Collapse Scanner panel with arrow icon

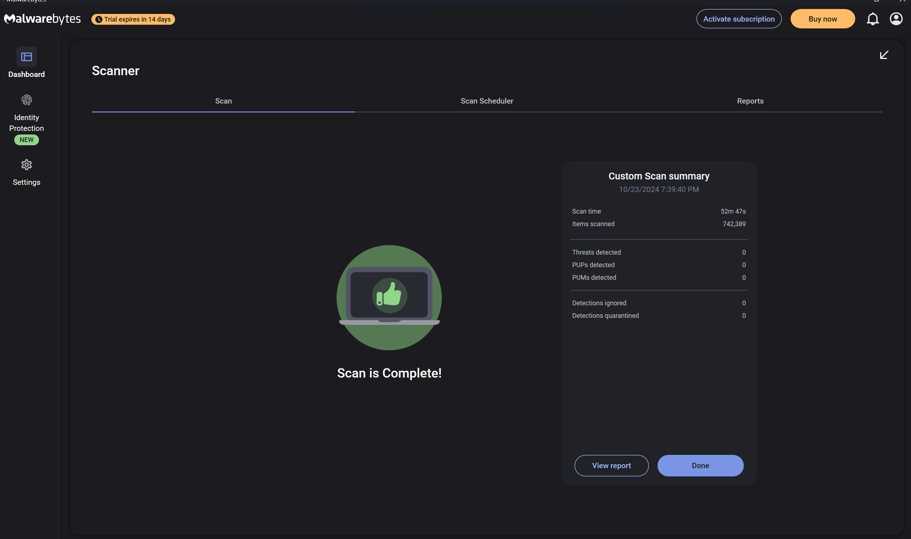pos(884,55)
